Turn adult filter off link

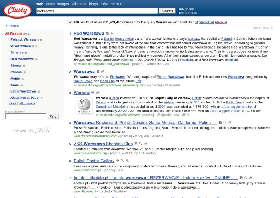click(x=196, y=22)
